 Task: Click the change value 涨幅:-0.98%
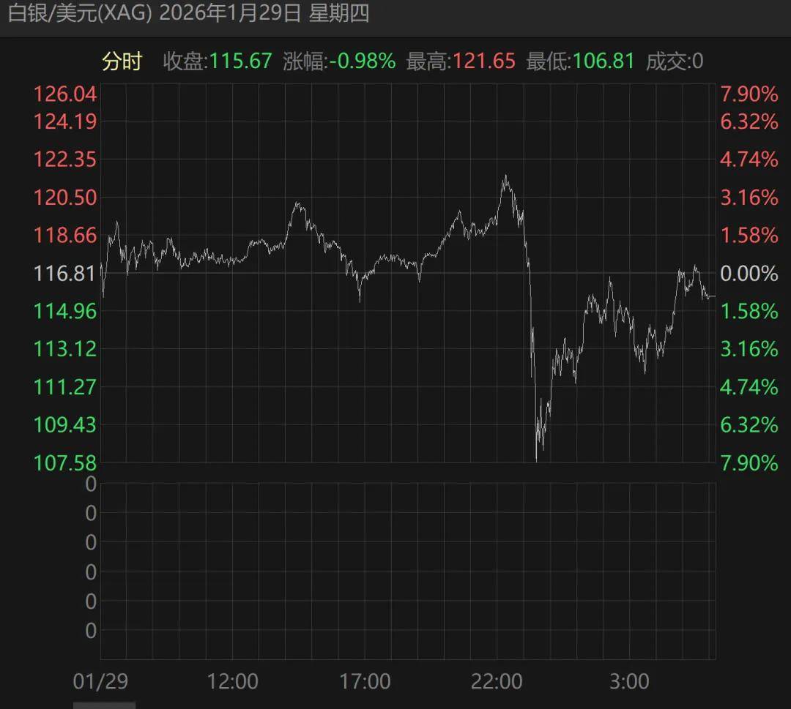pos(337,62)
